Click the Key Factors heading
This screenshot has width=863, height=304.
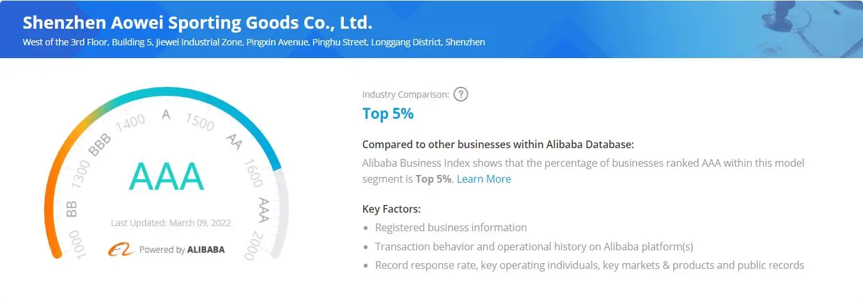pos(391,209)
